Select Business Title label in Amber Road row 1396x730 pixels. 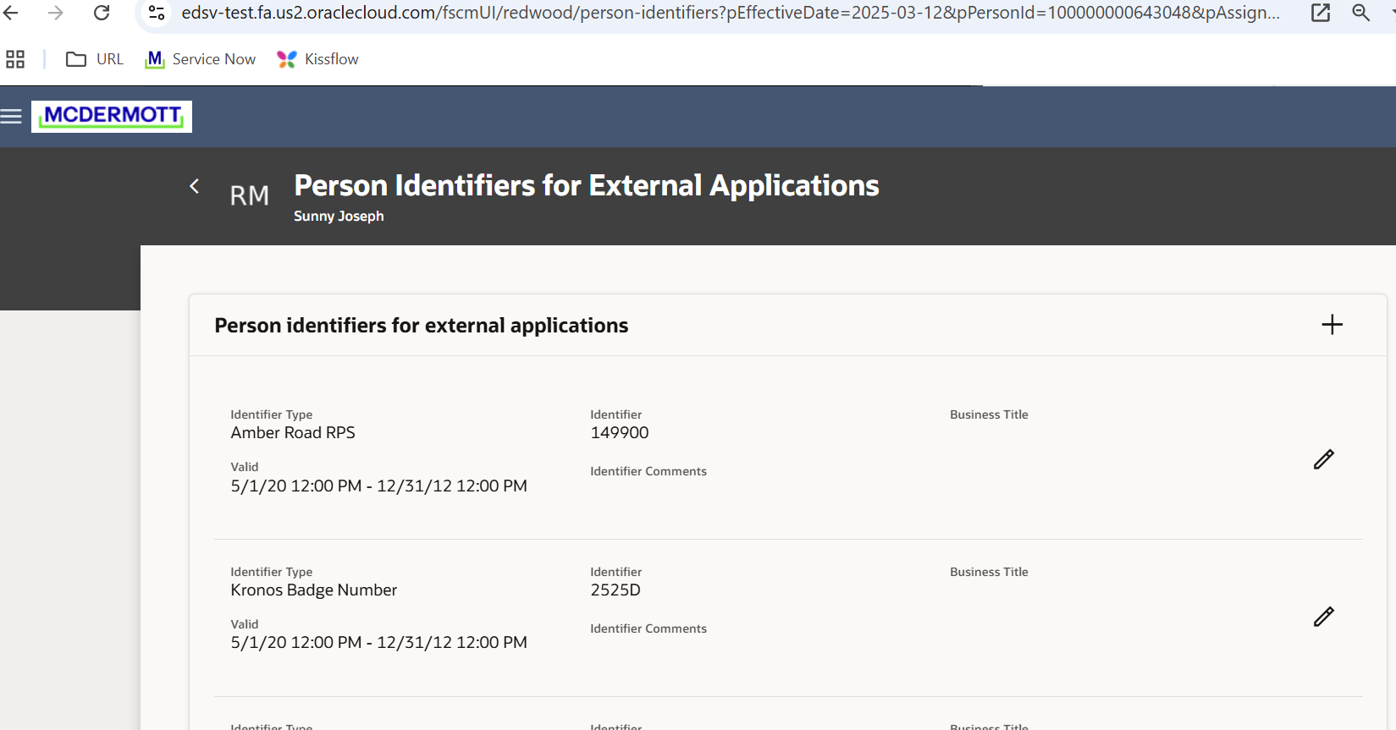pos(989,414)
